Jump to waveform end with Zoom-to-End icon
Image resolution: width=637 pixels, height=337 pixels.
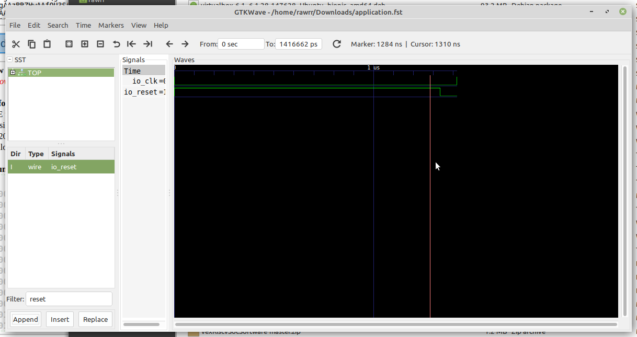point(147,44)
